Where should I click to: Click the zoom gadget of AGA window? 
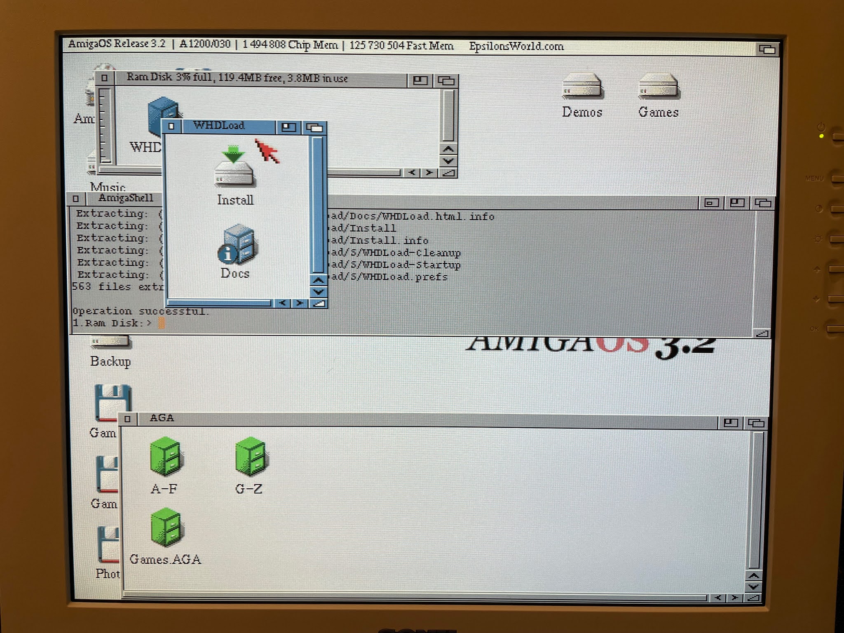point(730,423)
